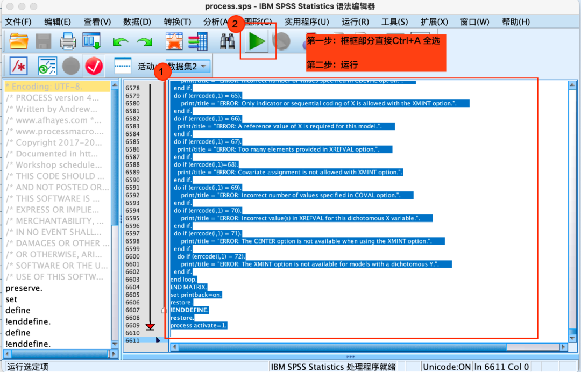
Task: Click the dashed-line section icon
Action: pyautogui.click(x=123, y=66)
